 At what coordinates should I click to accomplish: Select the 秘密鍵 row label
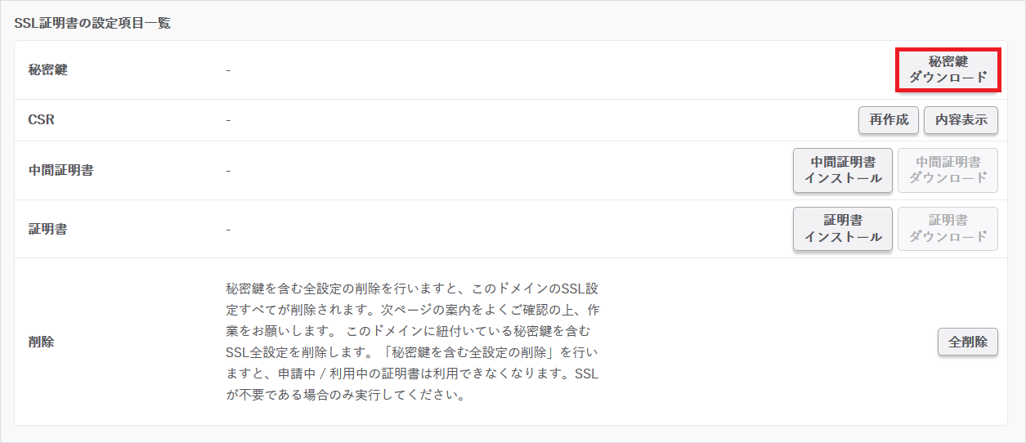[x=47, y=70]
